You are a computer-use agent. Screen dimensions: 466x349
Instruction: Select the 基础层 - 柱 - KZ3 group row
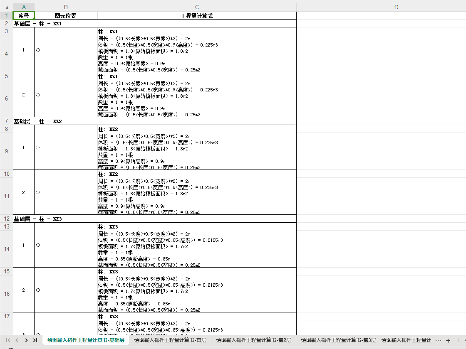(x=154, y=219)
